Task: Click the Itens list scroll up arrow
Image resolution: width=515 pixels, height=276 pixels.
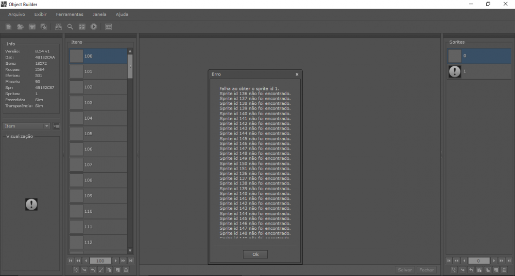Action: (x=130, y=51)
